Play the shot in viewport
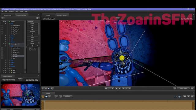196x110 pixels. tap(119, 88)
